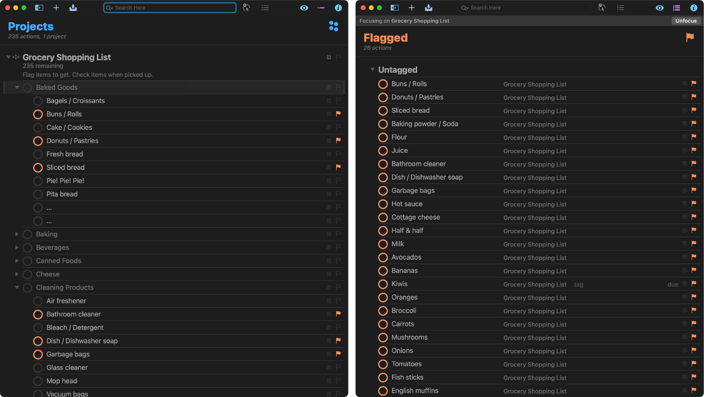Image resolution: width=704 pixels, height=397 pixels.
Task: Unflag English muffins in Flagged window
Action: pyautogui.click(x=694, y=390)
